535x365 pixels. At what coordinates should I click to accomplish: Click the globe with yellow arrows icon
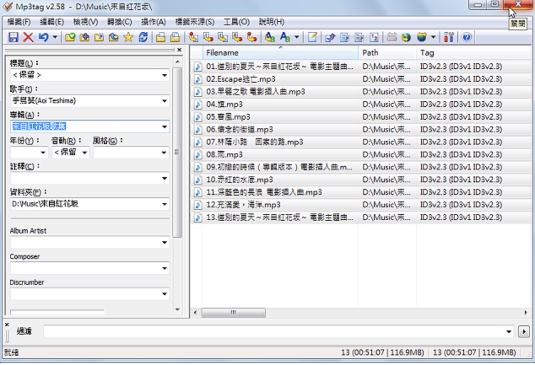(x=406, y=38)
